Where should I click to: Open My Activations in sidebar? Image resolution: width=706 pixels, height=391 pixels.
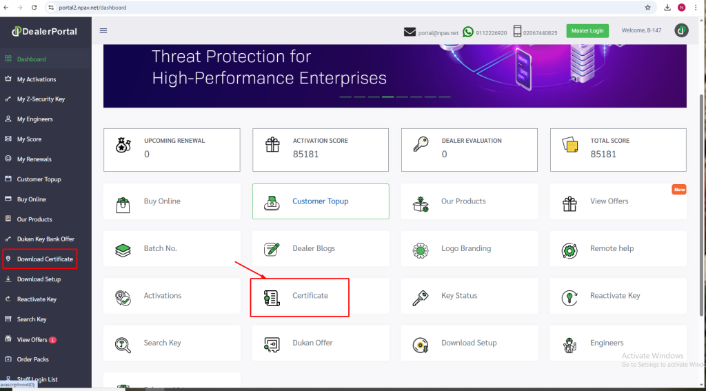37,79
